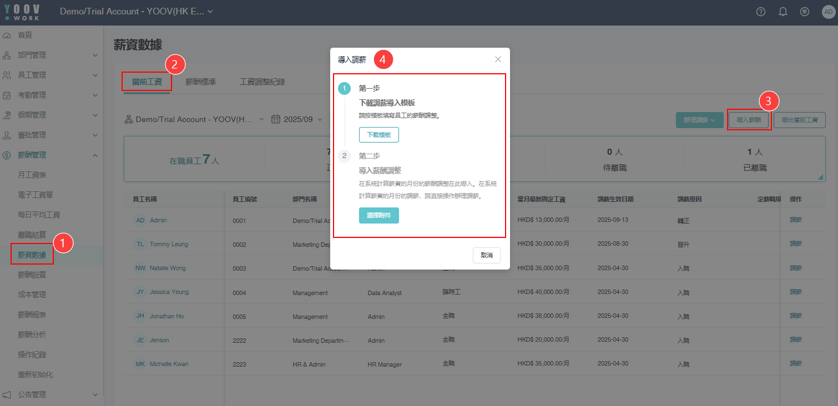Screen dimensions: 838x406
Task: Click the 首頁 home icon in sidebar
Action: coord(7,35)
